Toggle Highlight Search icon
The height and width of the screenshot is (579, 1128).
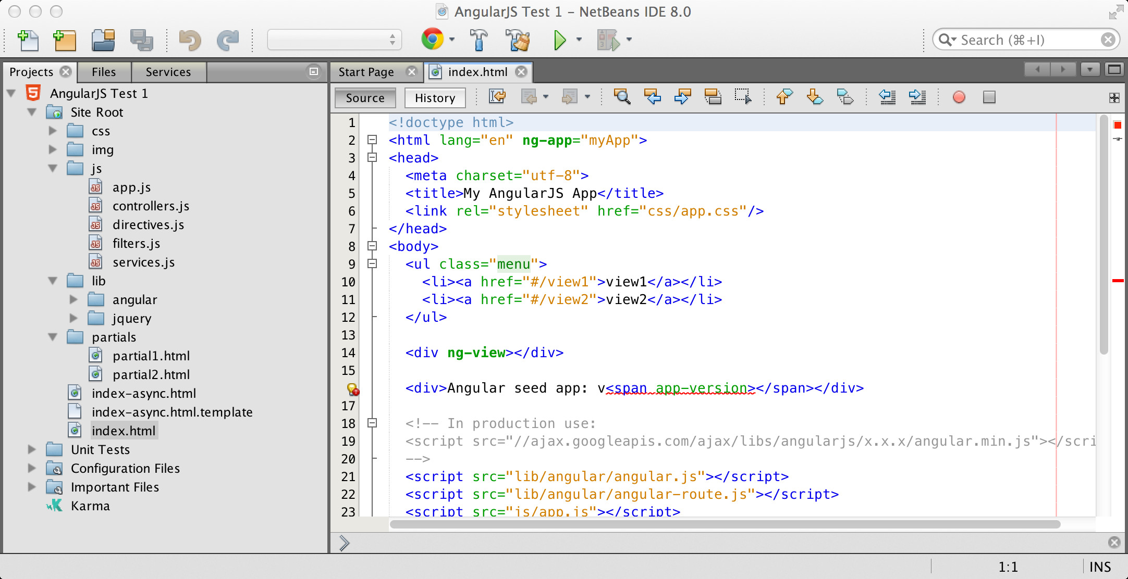tap(713, 97)
